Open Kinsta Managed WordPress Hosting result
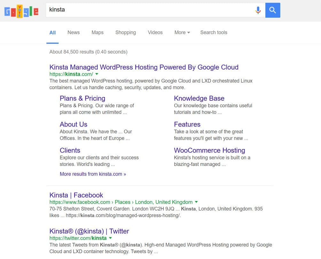Image resolution: width=321 pixels, height=259 pixels. coord(144,67)
